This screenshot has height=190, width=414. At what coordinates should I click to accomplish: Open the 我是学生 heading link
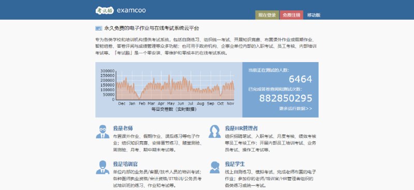(235, 164)
